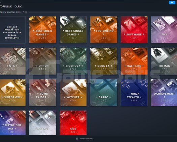Open Best Single Games collection
177x142 pixels.
pyautogui.click(x=73, y=30)
